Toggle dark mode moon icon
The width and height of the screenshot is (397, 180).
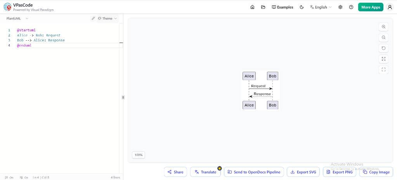tap(302, 7)
